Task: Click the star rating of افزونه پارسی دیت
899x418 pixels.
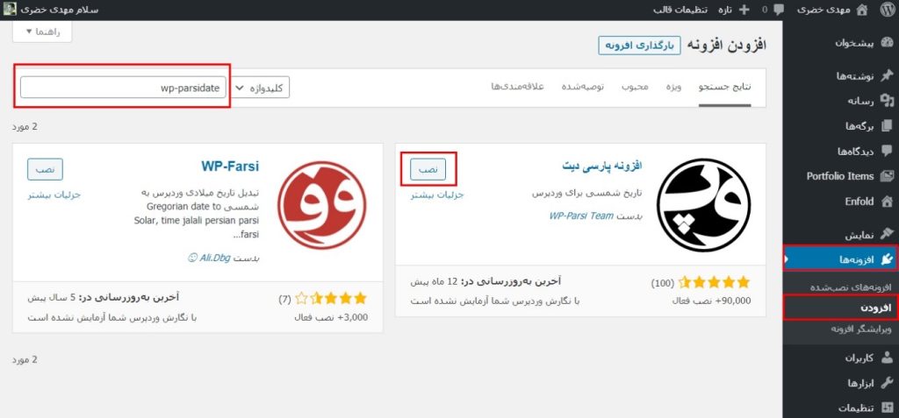Action: tap(714, 282)
